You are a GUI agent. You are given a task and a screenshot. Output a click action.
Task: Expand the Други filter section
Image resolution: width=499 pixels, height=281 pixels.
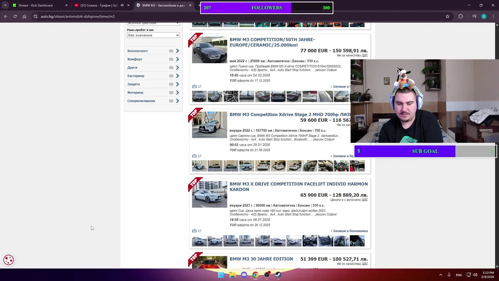(153, 68)
